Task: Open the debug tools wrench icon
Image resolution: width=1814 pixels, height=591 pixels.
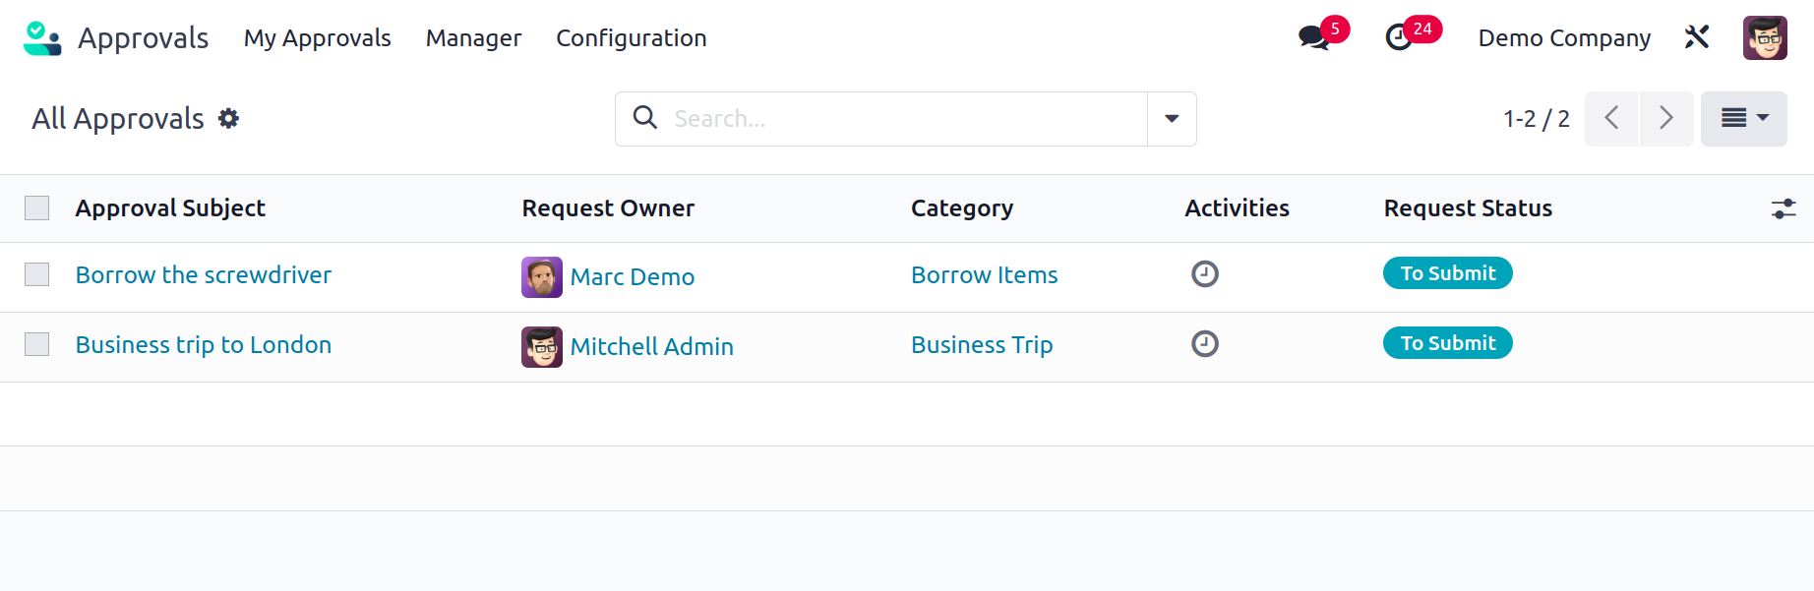Action: 1697,37
